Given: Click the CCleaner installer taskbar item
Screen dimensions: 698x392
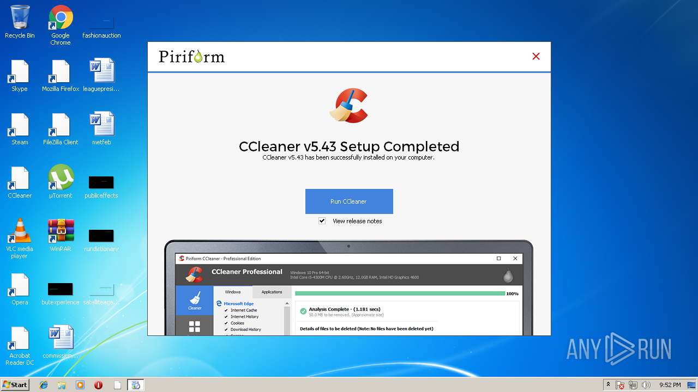Looking at the screenshot, I should [136, 385].
